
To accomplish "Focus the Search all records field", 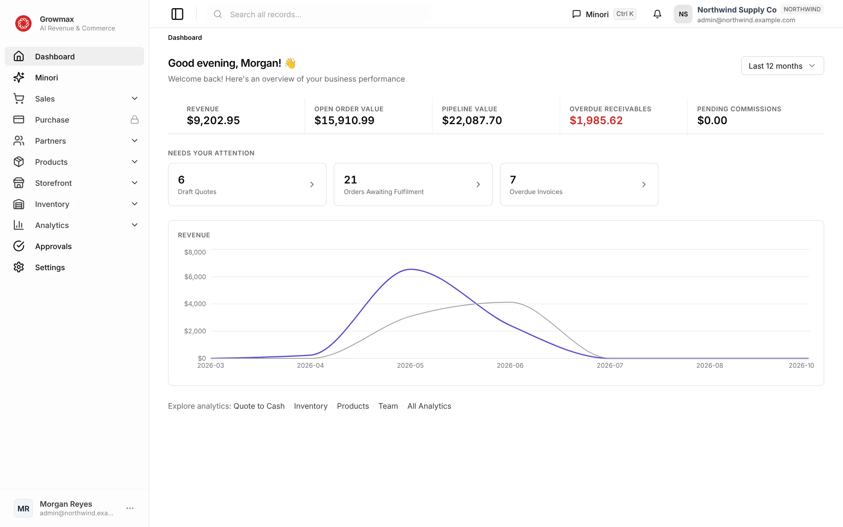I will coord(319,14).
